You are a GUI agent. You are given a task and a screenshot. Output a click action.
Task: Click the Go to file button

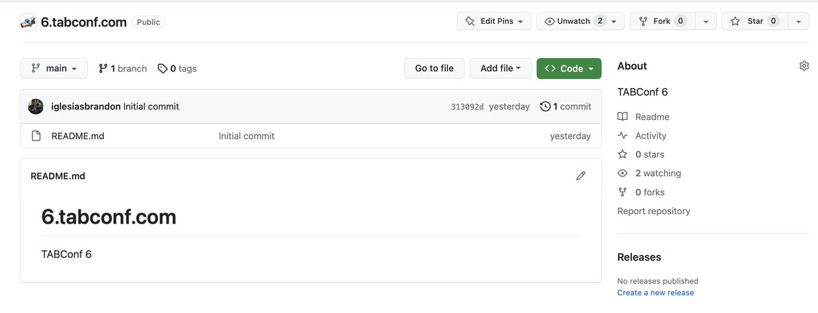[x=434, y=68]
